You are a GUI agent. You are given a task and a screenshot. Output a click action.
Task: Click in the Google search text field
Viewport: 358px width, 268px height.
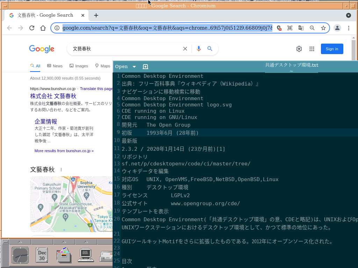126,49
